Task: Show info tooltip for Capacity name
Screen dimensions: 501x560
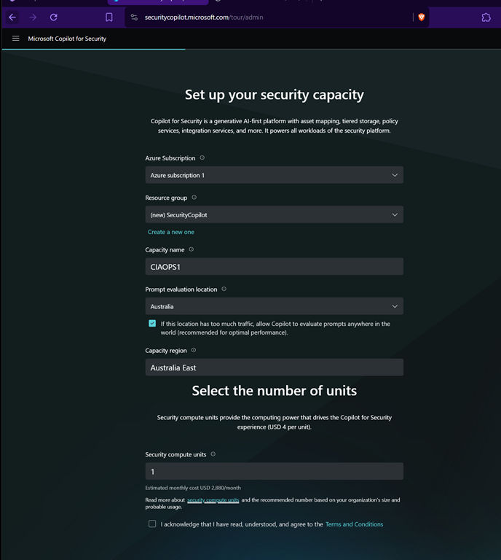Action: coord(191,249)
